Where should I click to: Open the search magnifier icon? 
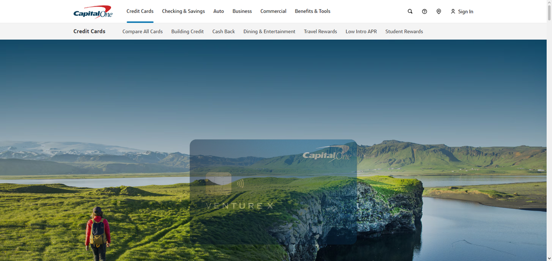click(x=410, y=12)
